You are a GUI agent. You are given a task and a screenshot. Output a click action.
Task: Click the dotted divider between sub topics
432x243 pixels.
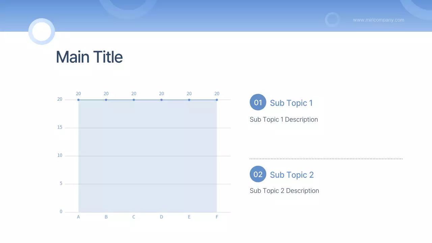click(x=326, y=159)
